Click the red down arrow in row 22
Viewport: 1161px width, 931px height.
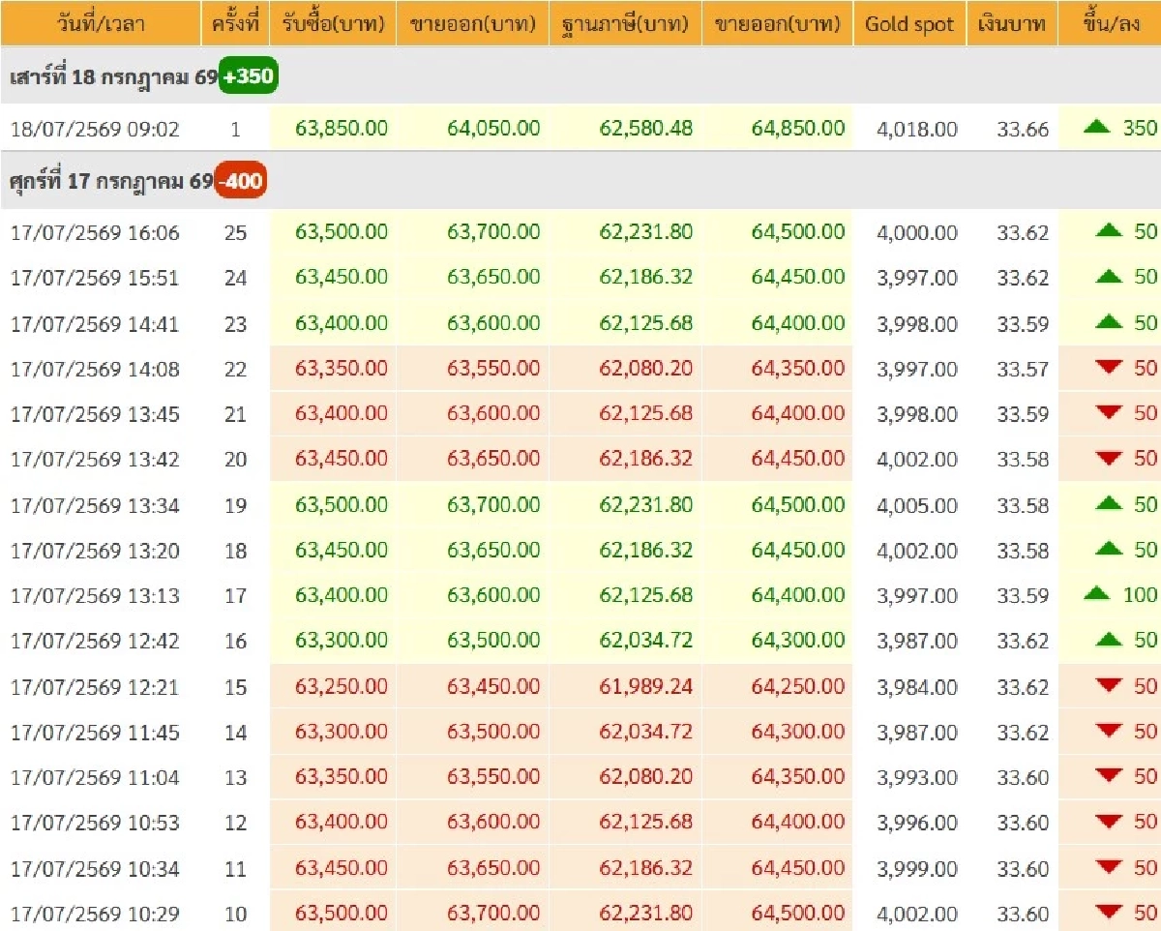(1110, 367)
